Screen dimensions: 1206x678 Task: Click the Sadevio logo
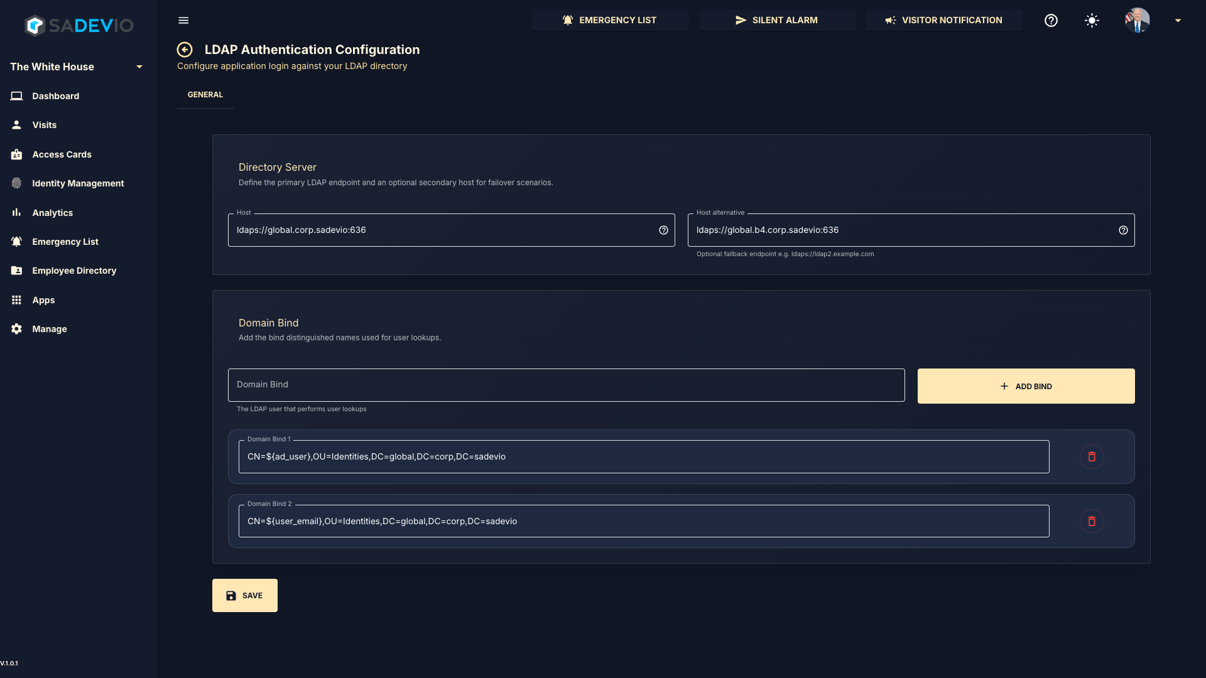pos(79,25)
